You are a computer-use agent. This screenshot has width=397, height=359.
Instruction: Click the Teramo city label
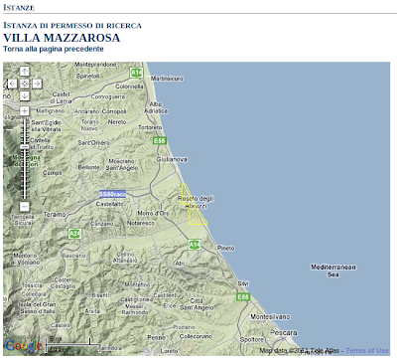[x=55, y=215]
